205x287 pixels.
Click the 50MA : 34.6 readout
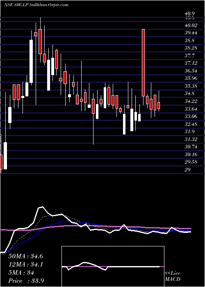[25, 256]
